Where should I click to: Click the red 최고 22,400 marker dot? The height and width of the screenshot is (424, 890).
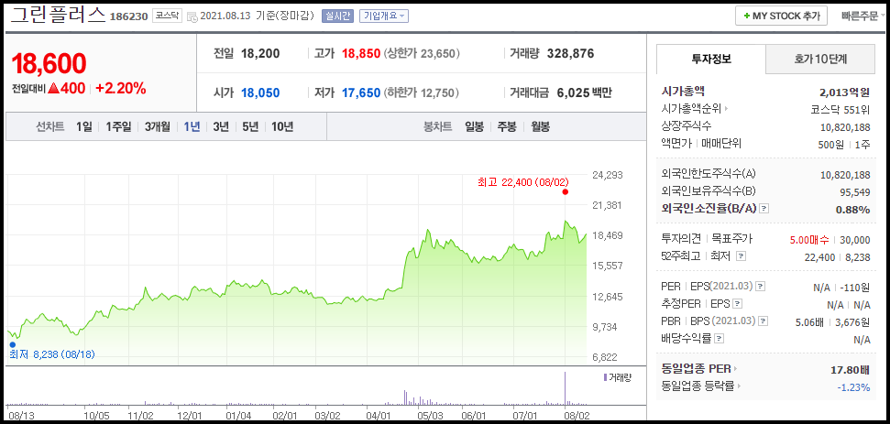[566, 191]
